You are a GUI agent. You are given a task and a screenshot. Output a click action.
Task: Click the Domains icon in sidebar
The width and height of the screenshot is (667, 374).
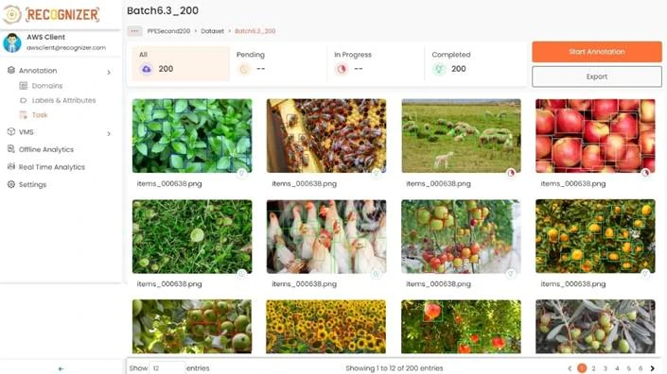pos(24,86)
